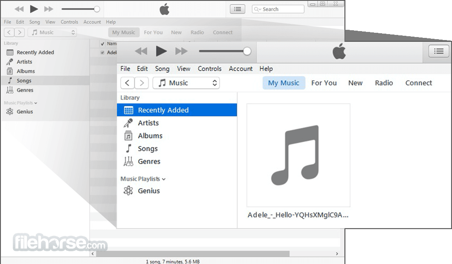Select Songs in the small background window sidebar

(45, 80)
